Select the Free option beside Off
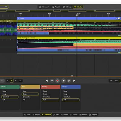 [117, 81]
